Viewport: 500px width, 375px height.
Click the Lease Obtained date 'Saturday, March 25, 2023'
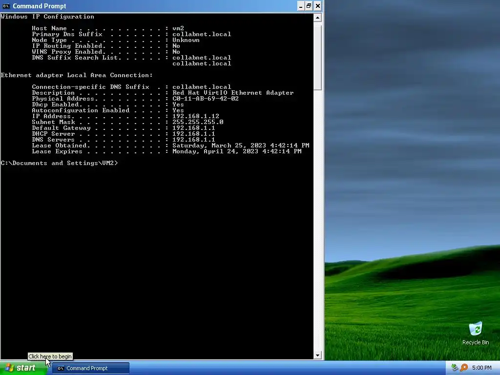219,146
